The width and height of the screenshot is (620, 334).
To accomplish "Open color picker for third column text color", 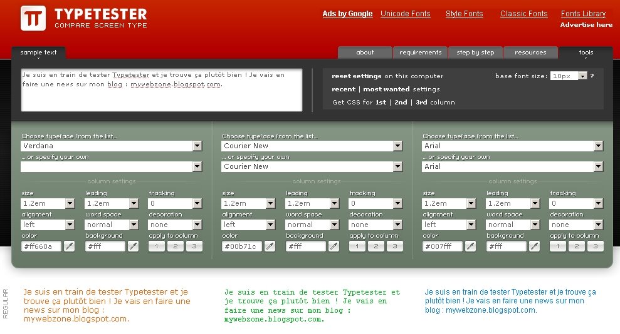I will click(470, 246).
